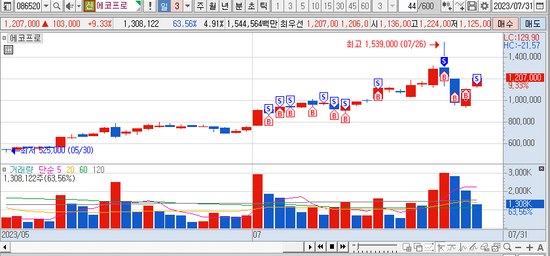550x256 pixels.
Task: Switch to 틱 tick chart
Action: [264, 6]
